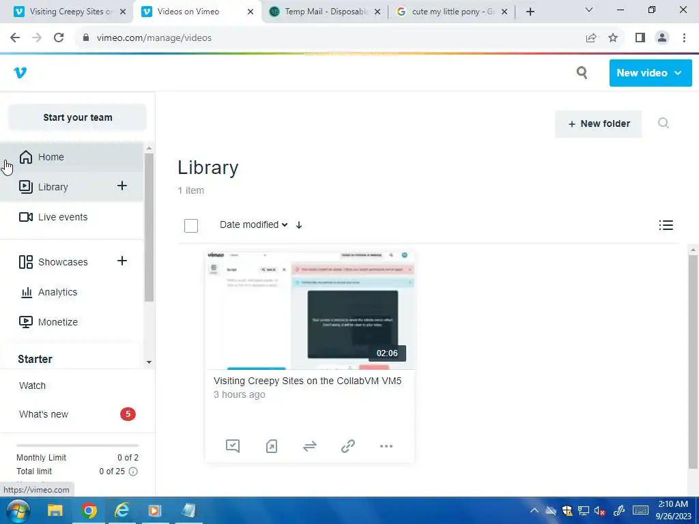
Task: Reload the page
Action: pos(59,38)
